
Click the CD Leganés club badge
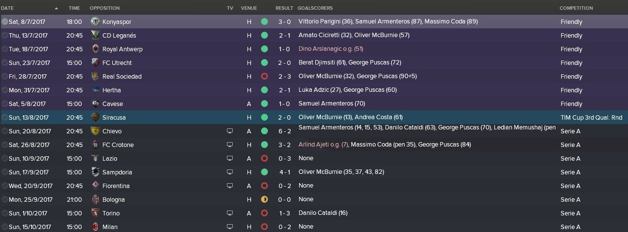point(95,36)
